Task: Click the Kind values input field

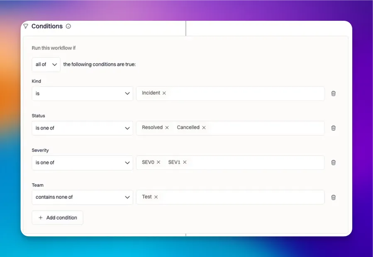Action: coord(230,94)
